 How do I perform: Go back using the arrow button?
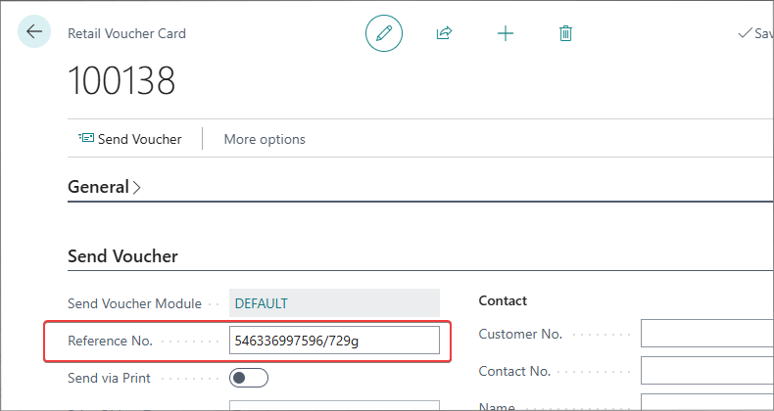(34, 31)
